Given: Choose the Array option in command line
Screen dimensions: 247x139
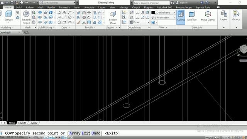Looking at the screenshot, I should (75, 133).
